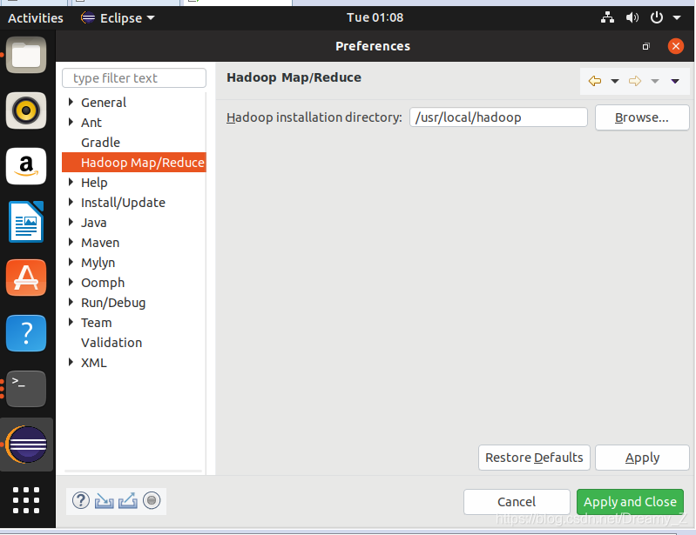Open the preferences page view menu arrow
This screenshot has height=535, width=696.
(675, 81)
